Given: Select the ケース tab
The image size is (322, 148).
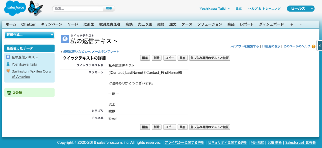Looking at the screenshot, I should [187, 24].
